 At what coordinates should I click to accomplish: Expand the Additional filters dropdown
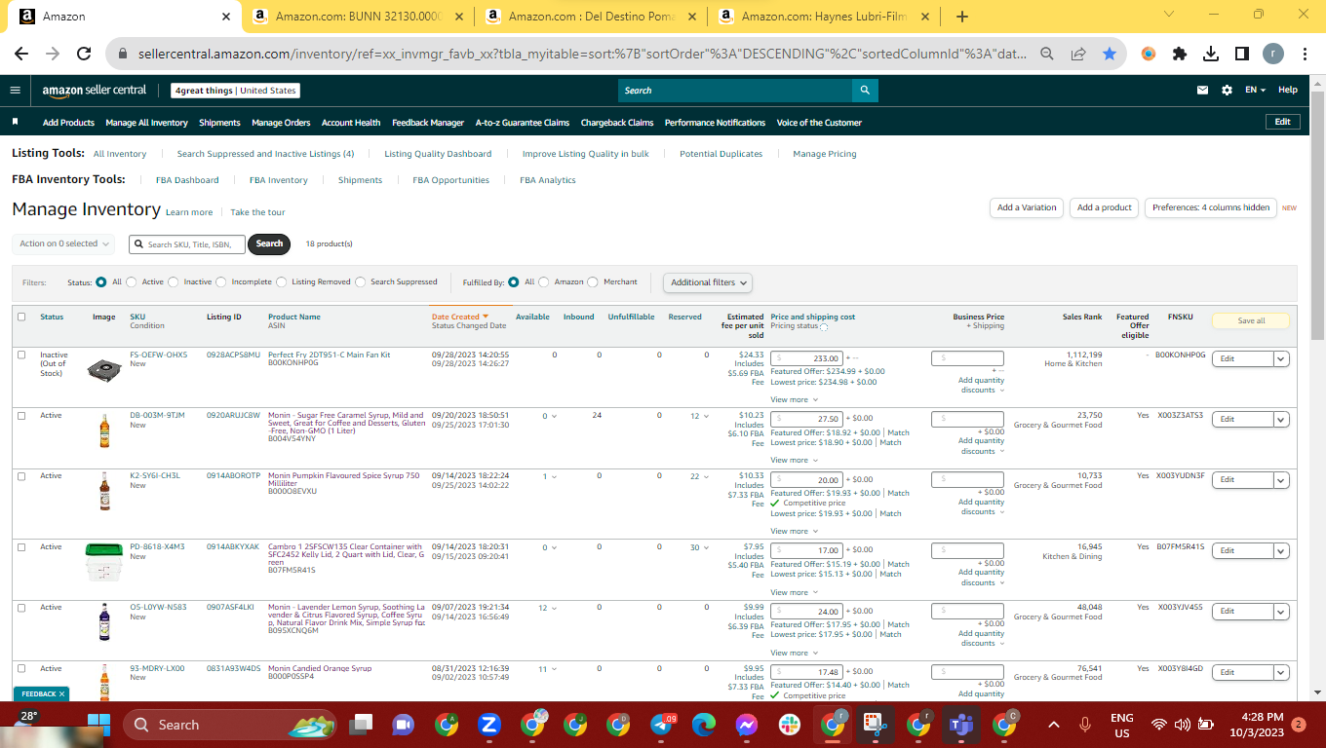[709, 282]
